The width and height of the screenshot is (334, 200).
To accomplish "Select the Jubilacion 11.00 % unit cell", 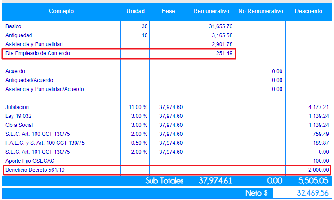I will [138, 107].
